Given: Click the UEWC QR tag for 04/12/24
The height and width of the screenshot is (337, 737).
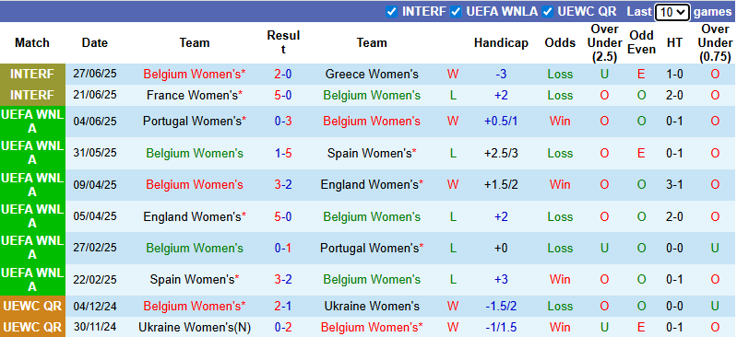Looking at the screenshot, I should click(32, 306).
